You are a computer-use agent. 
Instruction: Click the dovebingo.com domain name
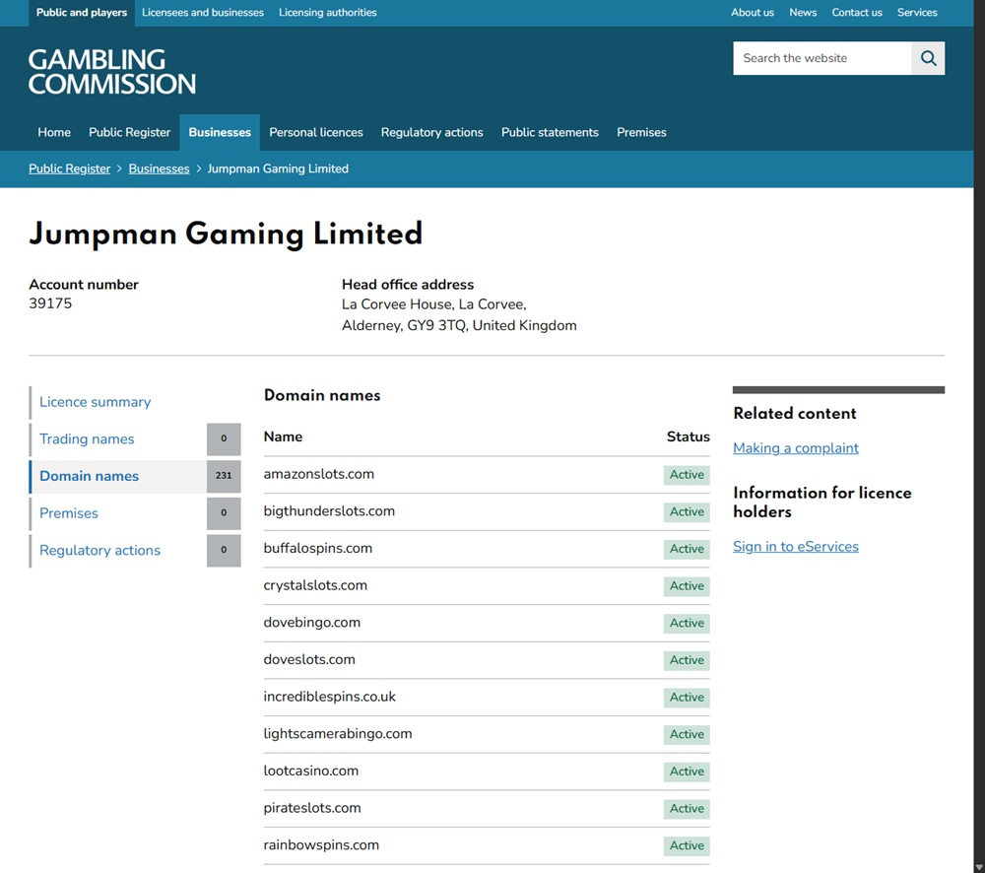[312, 622]
